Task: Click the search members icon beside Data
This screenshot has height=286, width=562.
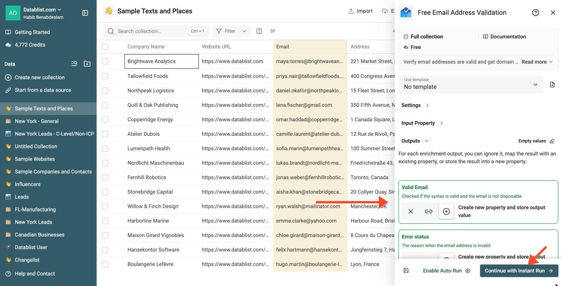Action: coord(74,64)
